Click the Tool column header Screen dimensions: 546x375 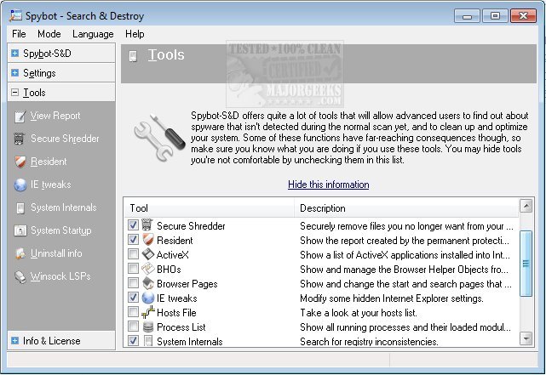(209, 208)
